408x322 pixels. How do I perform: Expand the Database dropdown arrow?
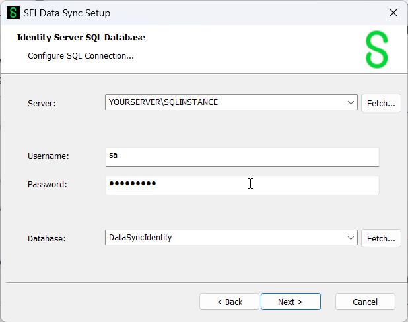coord(351,238)
